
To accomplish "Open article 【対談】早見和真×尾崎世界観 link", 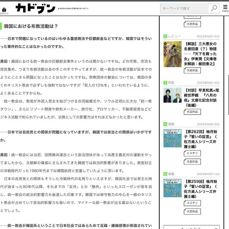I will (202, 98).
